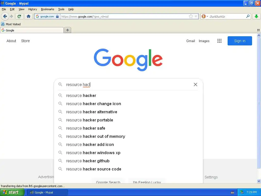Click search icon beside 'resource hacker github'

(60, 161)
